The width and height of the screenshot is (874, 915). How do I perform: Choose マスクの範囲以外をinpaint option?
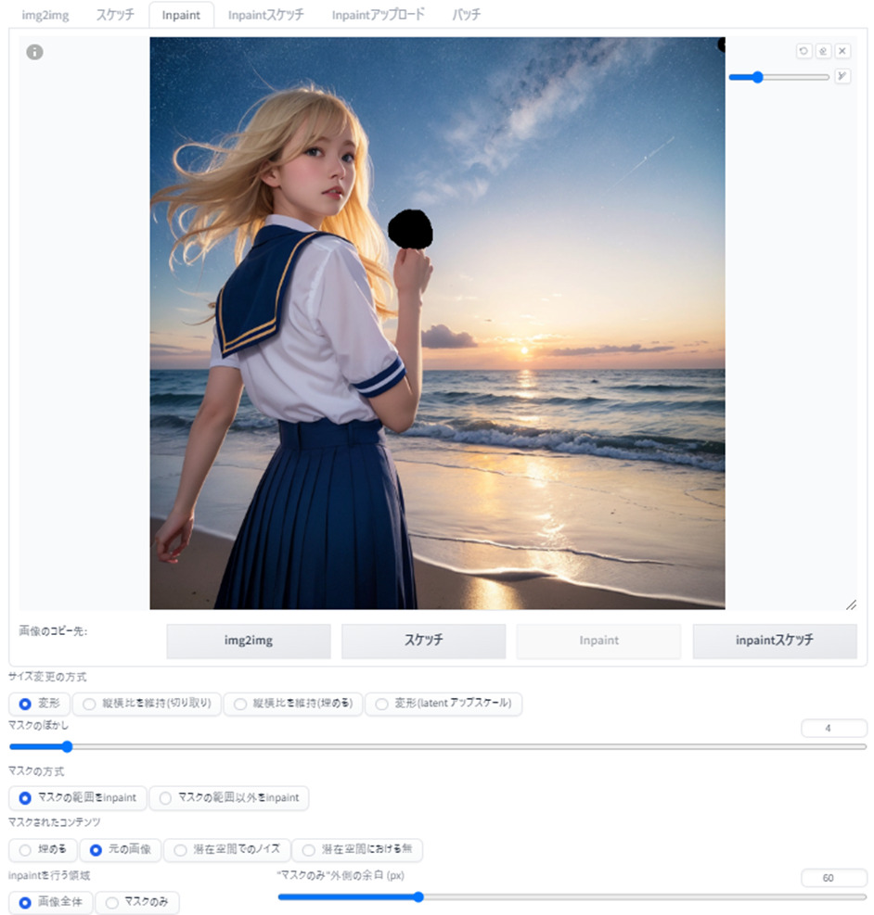tap(229, 798)
